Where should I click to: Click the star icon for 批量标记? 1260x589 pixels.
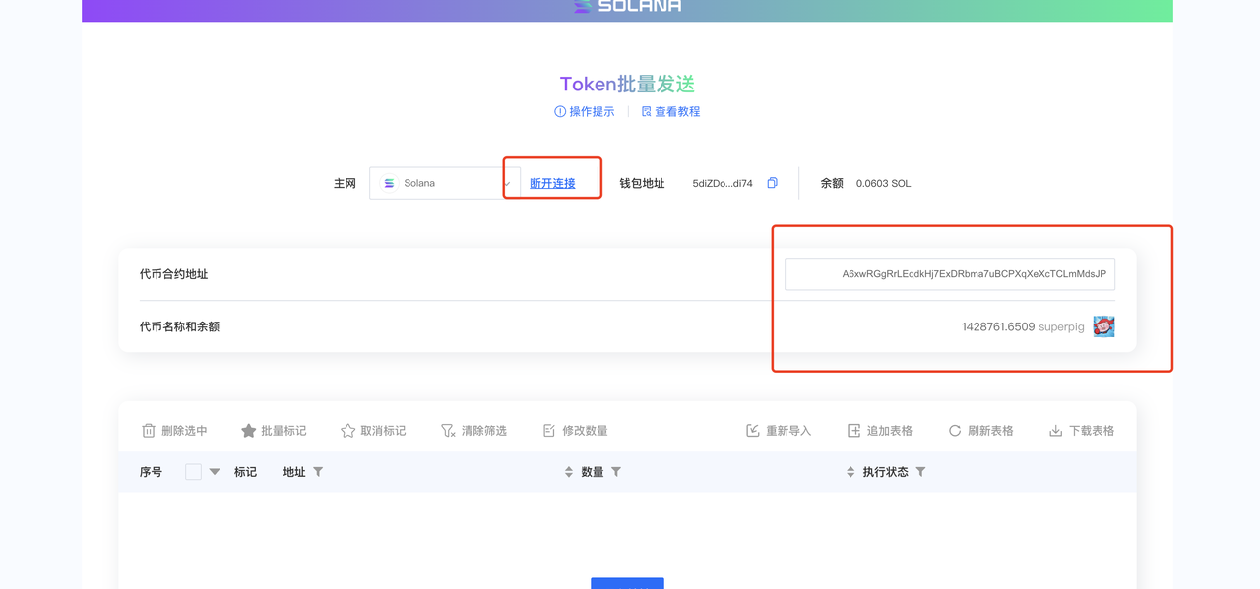tap(249, 431)
